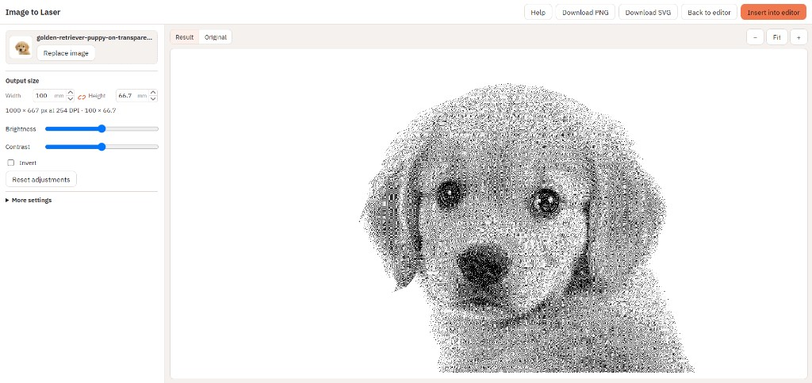Click the Contrast slider handle
Viewport: 812px width, 383px height.
point(101,147)
